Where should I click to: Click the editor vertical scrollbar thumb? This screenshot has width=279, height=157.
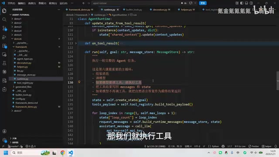278,81
